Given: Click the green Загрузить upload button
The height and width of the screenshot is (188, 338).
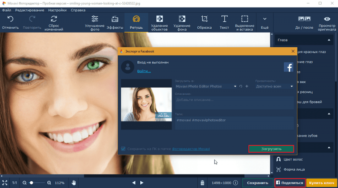Looking at the screenshot, I should point(271,149).
